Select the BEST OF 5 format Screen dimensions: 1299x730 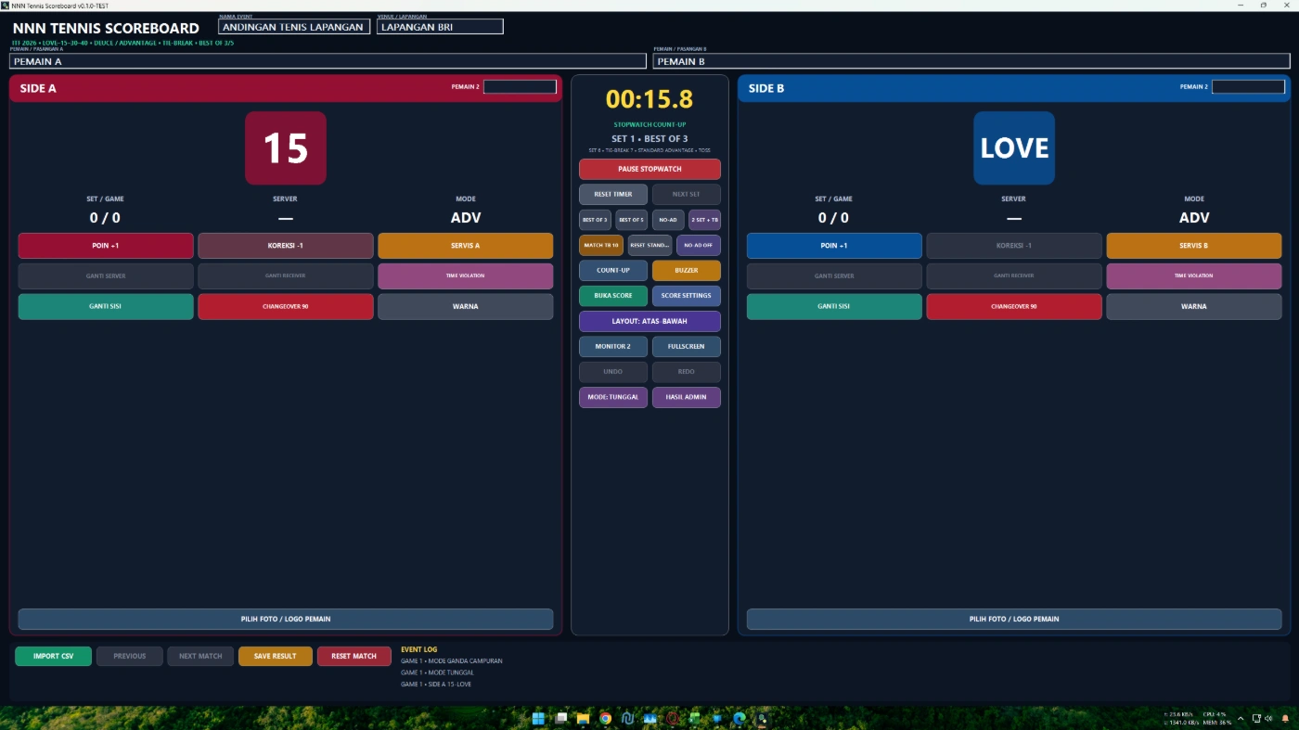631,220
